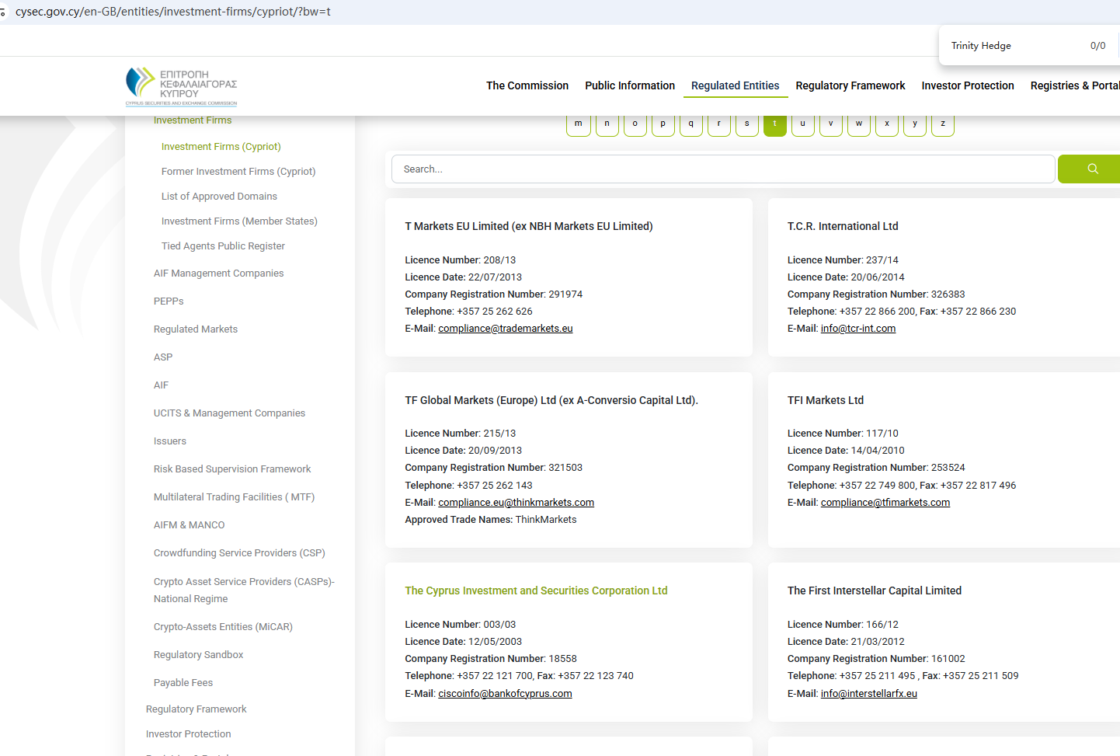Click the active 't' letter filter
The image size is (1120, 756).
(774, 124)
